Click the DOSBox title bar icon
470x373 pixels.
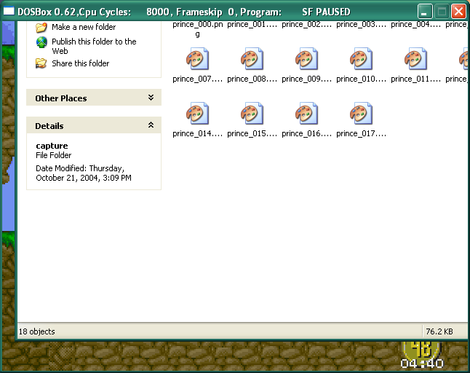coord(9,12)
